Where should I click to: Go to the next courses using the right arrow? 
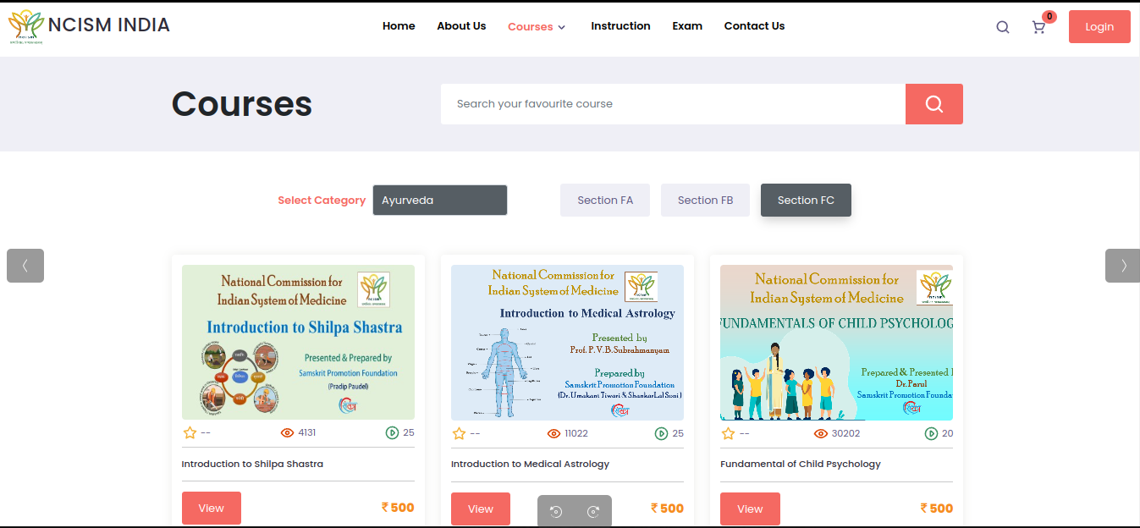[x=1123, y=266]
